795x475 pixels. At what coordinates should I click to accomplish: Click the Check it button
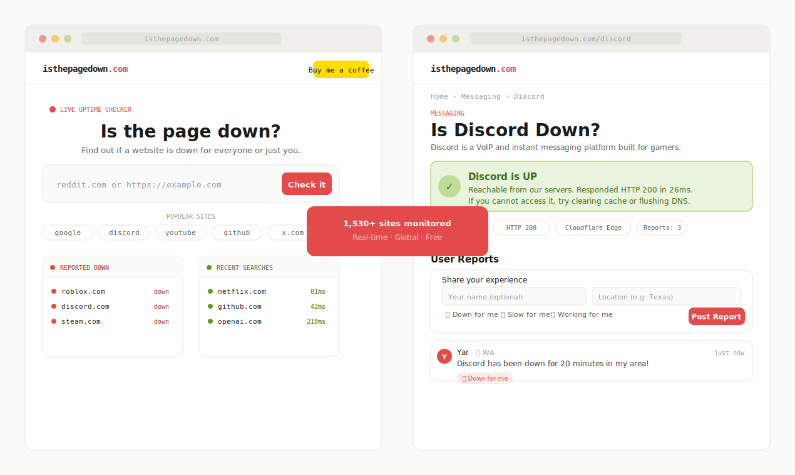[x=307, y=184]
